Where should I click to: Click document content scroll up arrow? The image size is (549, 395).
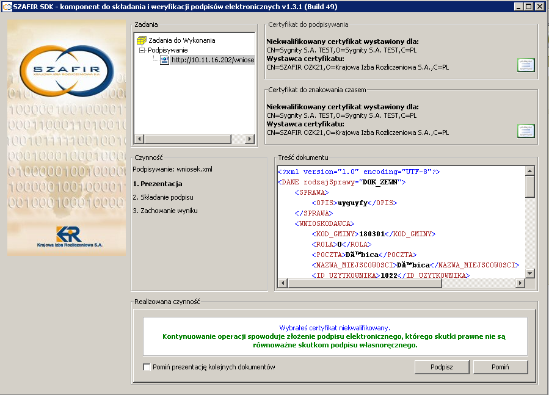click(529, 171)
